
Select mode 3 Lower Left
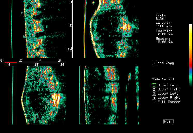[x=165, y=94]
